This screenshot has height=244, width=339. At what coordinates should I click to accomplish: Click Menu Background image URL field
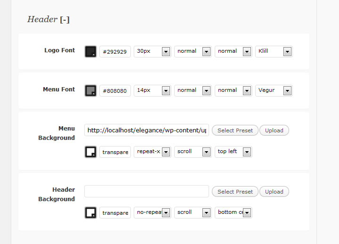click(146, 130)
